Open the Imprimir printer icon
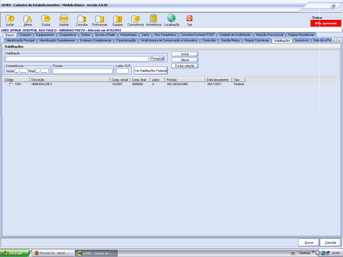343x257 pixels. coord(64,19)
